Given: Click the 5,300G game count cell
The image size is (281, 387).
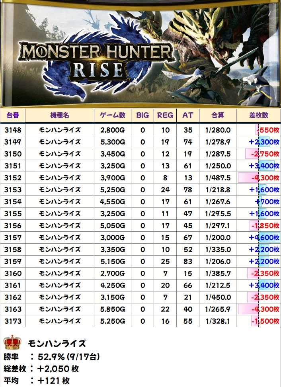Looking at the screenshot, I should [x=113, y=142].
